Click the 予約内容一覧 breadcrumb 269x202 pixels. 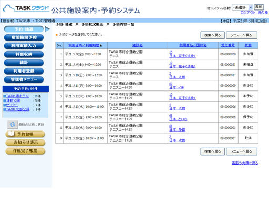[x=123, y=24]
